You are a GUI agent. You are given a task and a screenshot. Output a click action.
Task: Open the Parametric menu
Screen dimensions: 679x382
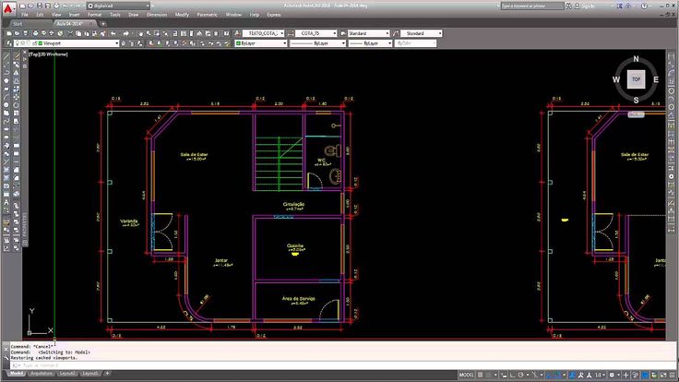coord(208,15)
